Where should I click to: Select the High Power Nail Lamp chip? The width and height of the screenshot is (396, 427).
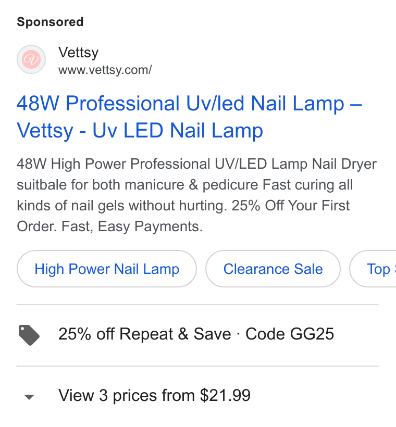107,269
